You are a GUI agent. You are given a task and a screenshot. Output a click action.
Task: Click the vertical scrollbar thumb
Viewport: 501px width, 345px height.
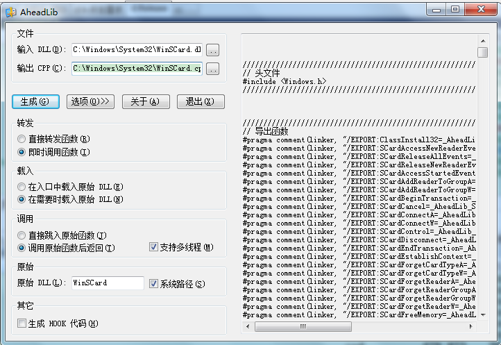click(x=483, y=53)
